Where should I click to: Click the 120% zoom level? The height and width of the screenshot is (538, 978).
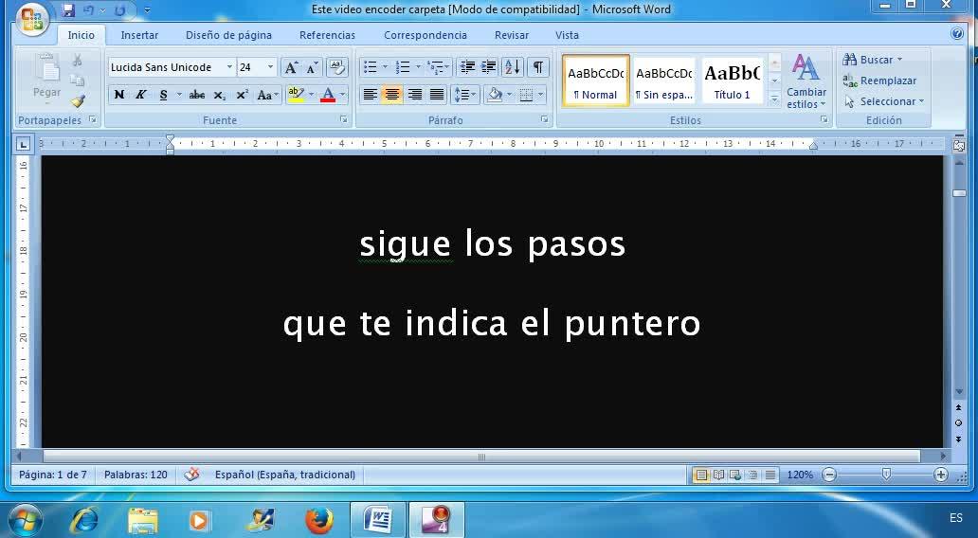800,475
